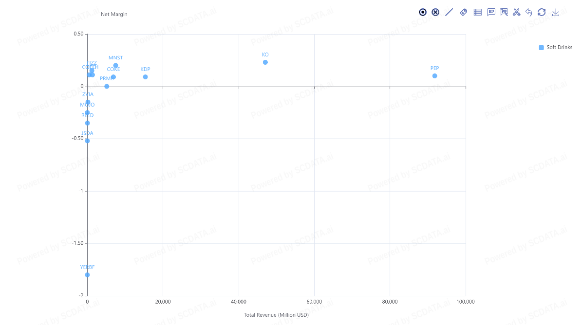Screen dimensions: 582x325
Task: Click the 100,000 x-axis label
Action: tap(466, 302)
